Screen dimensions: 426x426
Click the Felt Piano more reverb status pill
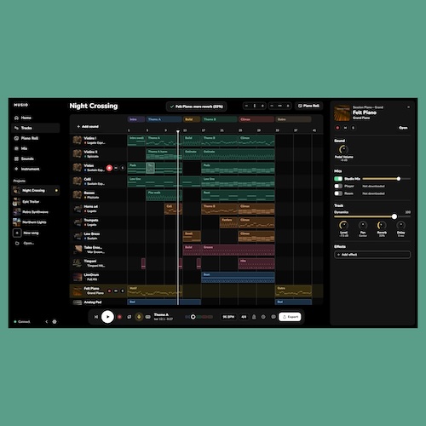(x=196, y=106)
